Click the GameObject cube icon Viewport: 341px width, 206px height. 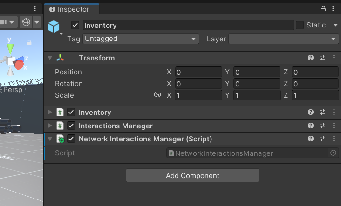tap(55, 27)
